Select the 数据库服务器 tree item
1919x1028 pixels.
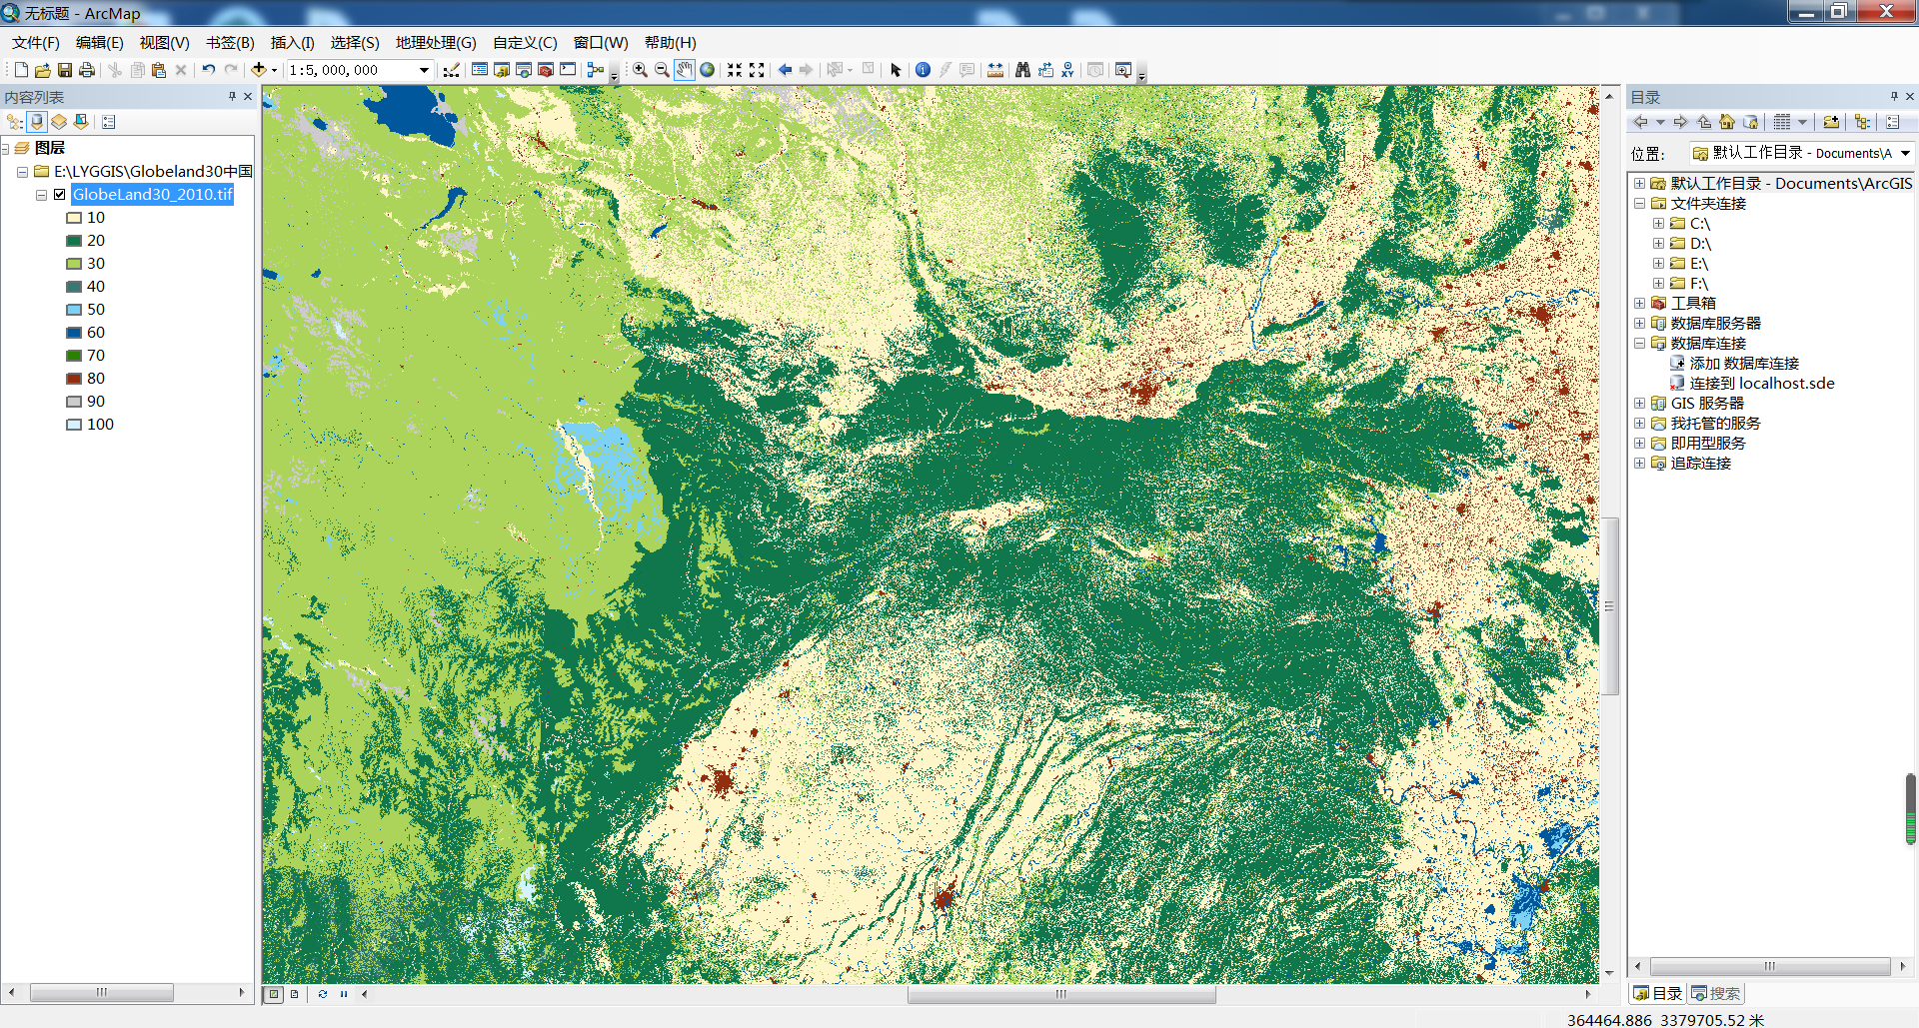[1716, 323]
